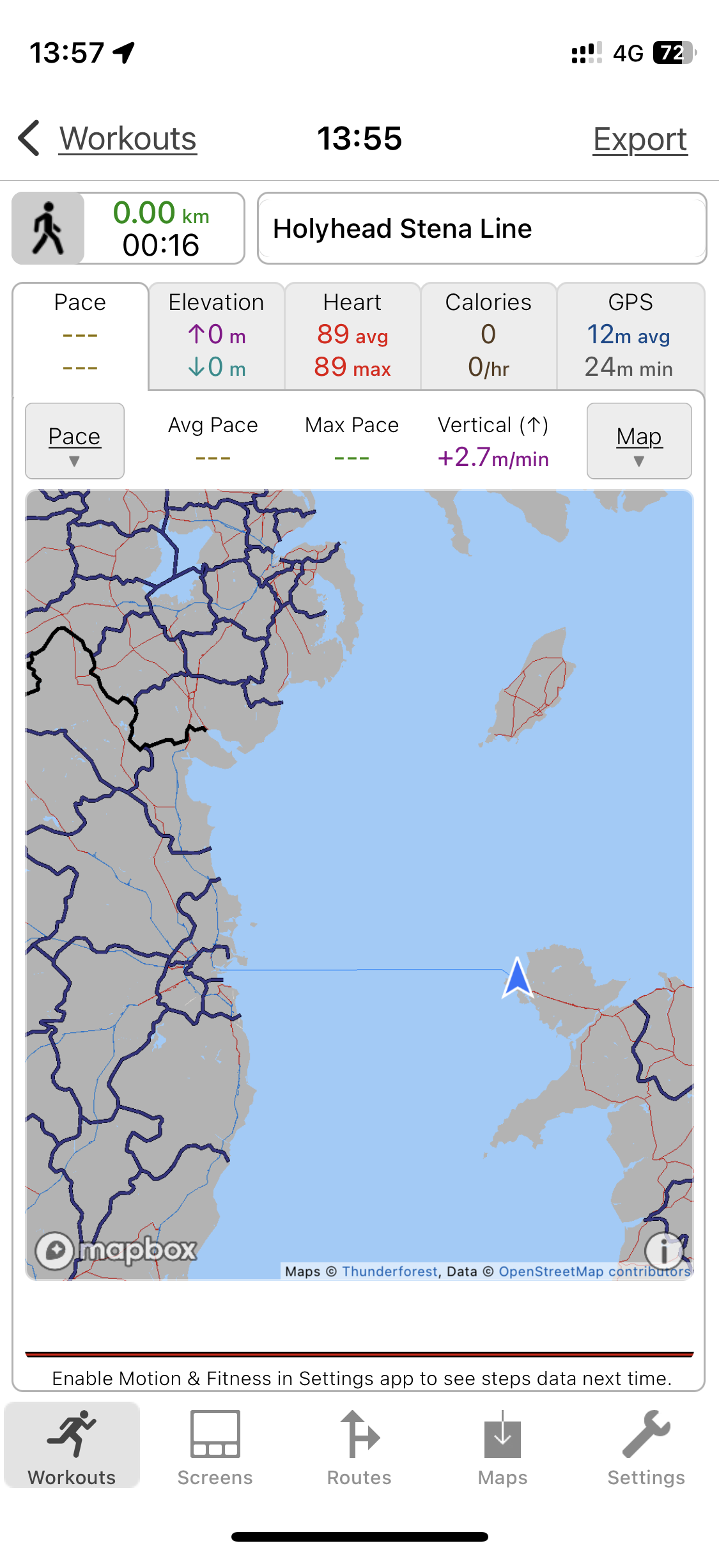
Task: Expand the Pace dropdown selector
Action: [75, 441]
